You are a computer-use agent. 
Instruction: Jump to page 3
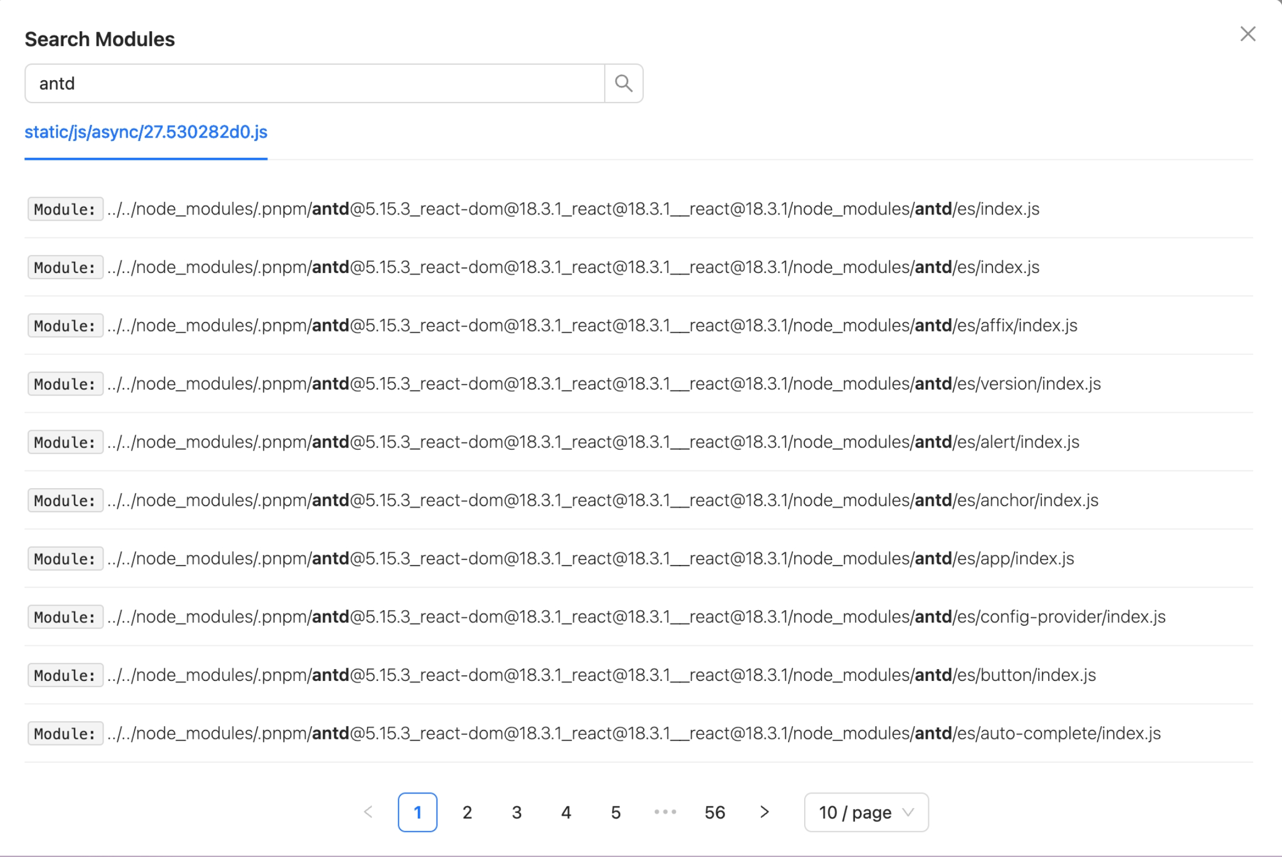click(517, 812)
